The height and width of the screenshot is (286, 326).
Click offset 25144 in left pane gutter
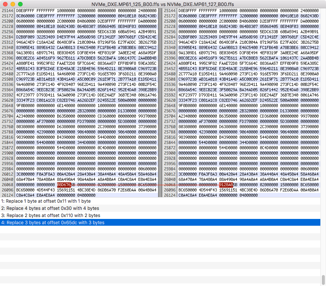click(x=8, y=11)
